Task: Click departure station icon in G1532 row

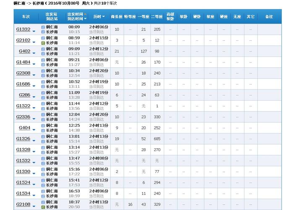Action: [x=43, y=158]
